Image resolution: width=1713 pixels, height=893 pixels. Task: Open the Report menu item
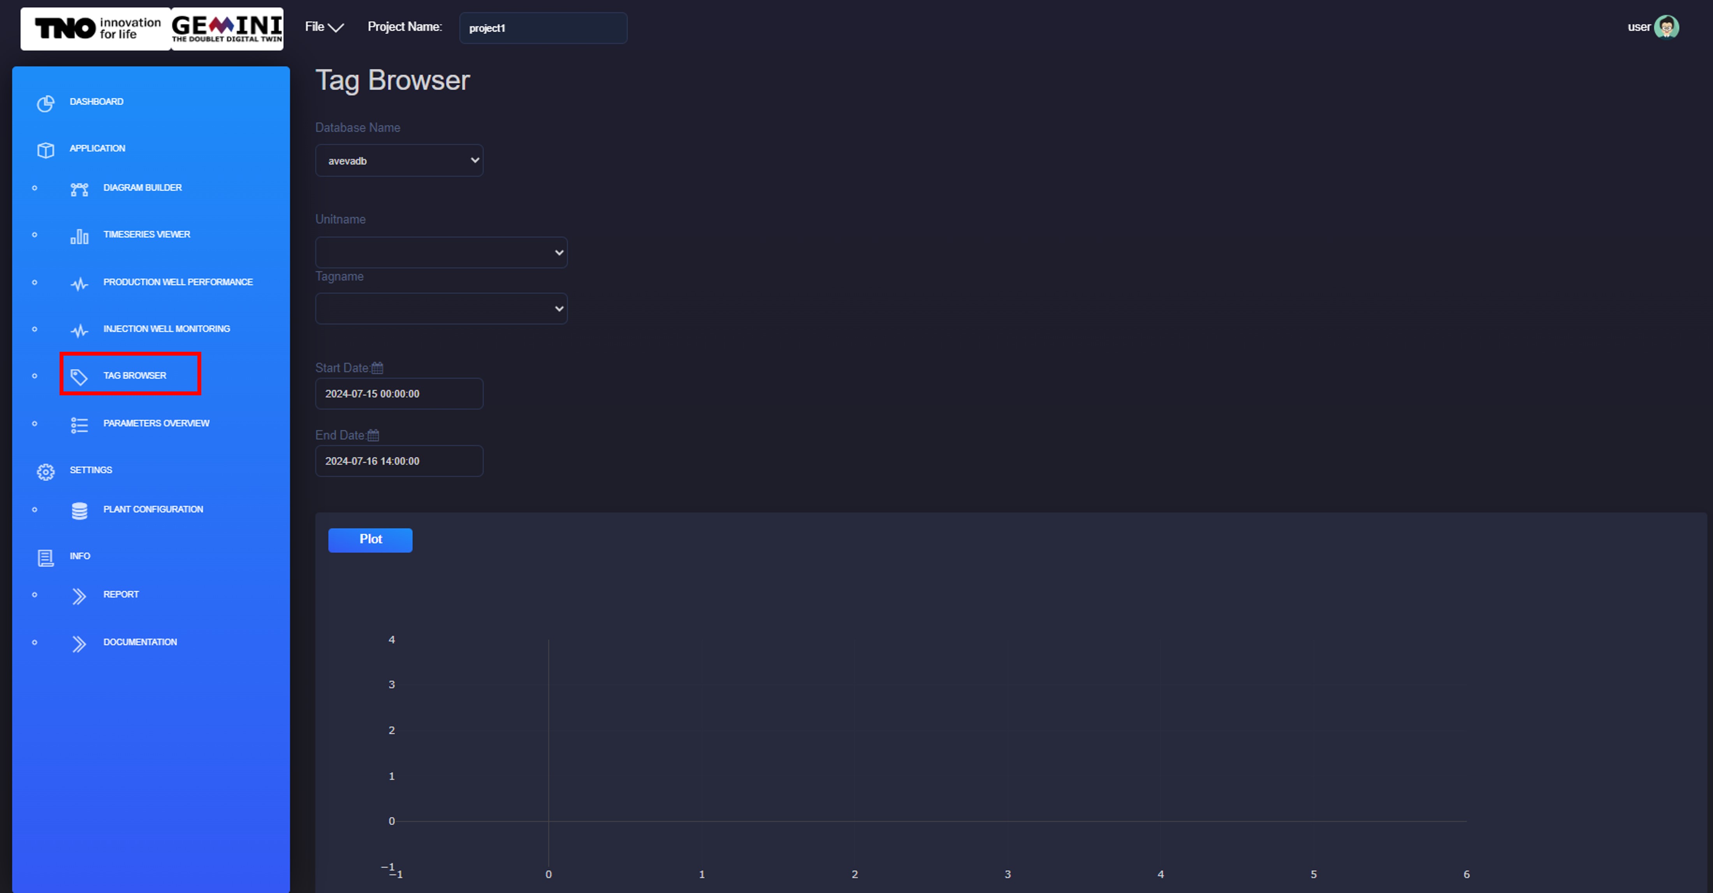click(x=120, y=595)
